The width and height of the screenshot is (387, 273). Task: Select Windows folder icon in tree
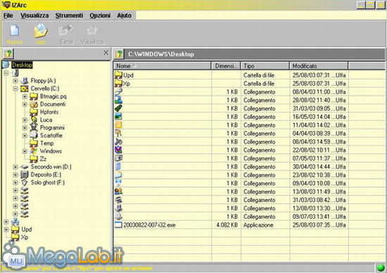[34, 151]
